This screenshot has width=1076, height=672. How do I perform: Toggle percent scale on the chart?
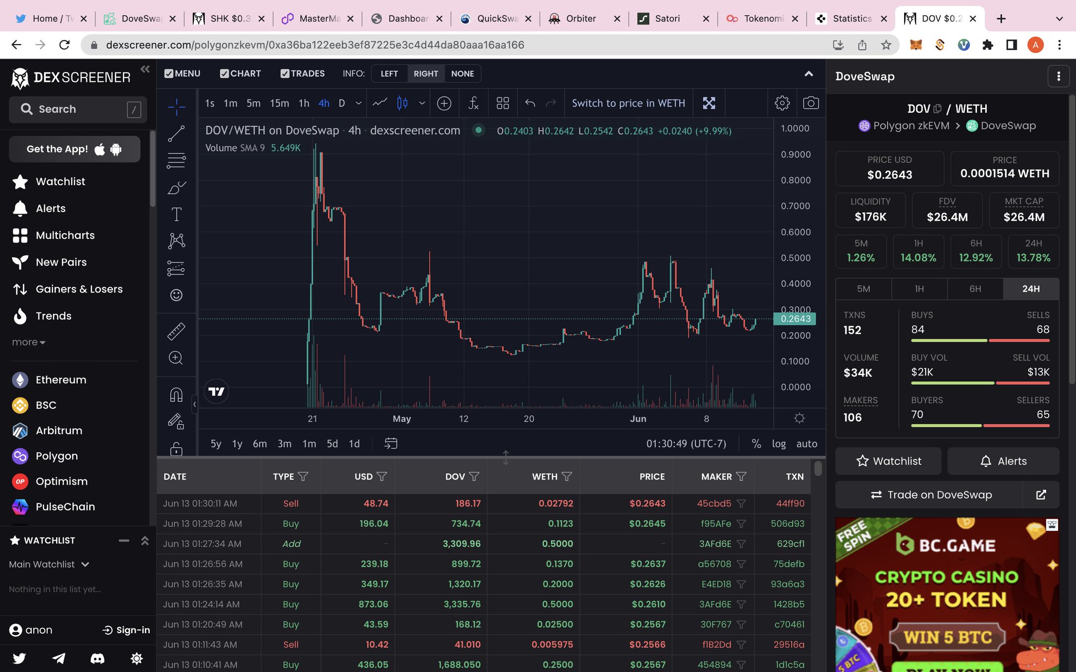tap(756, 444)
